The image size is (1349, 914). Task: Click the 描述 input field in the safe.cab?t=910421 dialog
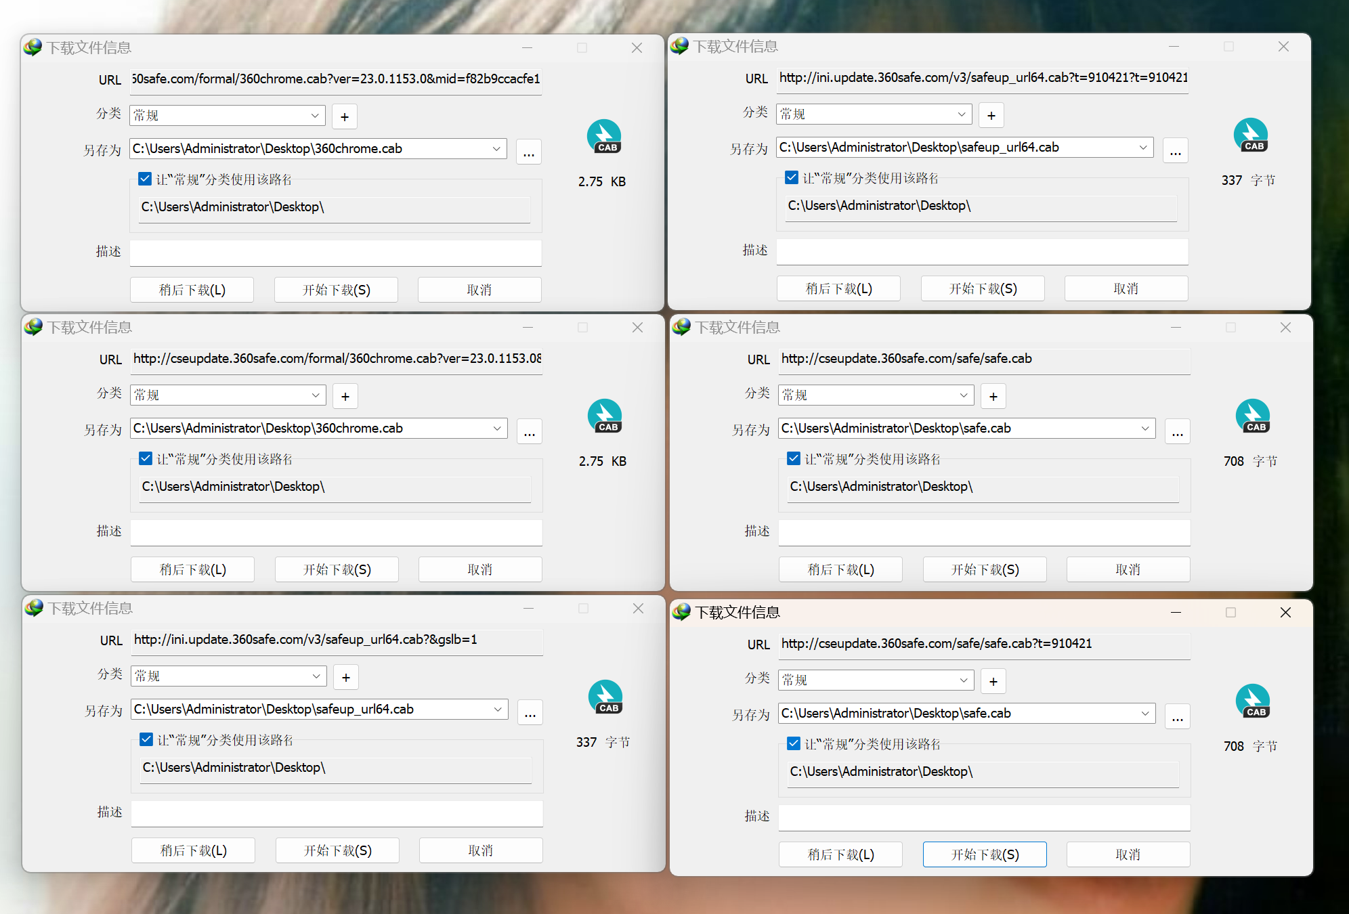[x=983, y=817]
